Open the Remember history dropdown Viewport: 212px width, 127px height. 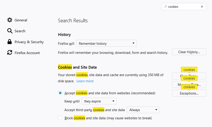click(106, 43)
